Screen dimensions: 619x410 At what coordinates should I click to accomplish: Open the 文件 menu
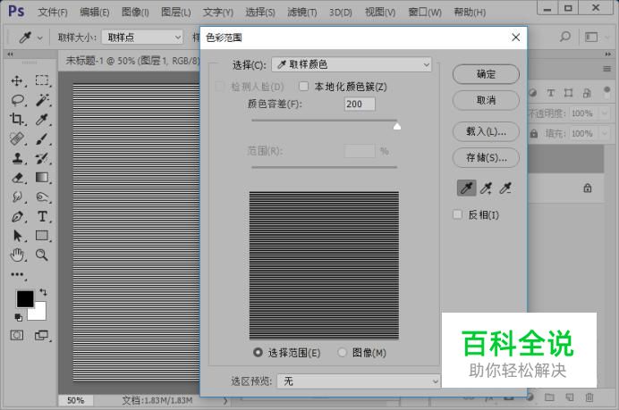pyautogui.click(x=53, y=13)
